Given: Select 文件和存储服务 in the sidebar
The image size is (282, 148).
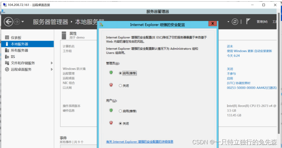Looking at the screenshot, I should [x=27, y=63].
